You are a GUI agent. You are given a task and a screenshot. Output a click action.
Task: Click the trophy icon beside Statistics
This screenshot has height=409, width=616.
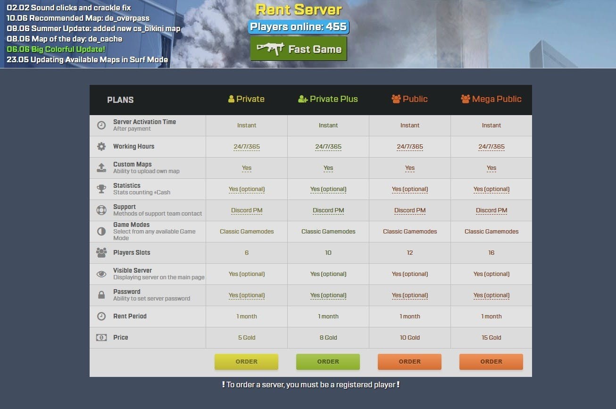click(x=101, y=189)
